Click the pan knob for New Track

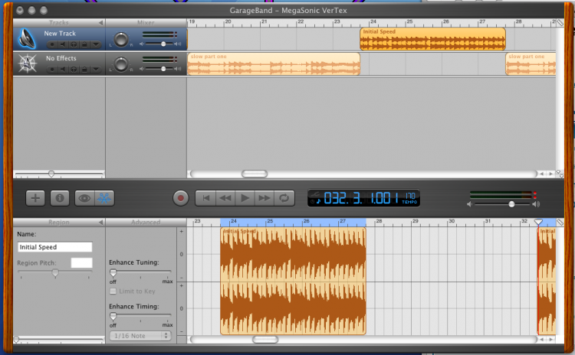pos(121,39)
